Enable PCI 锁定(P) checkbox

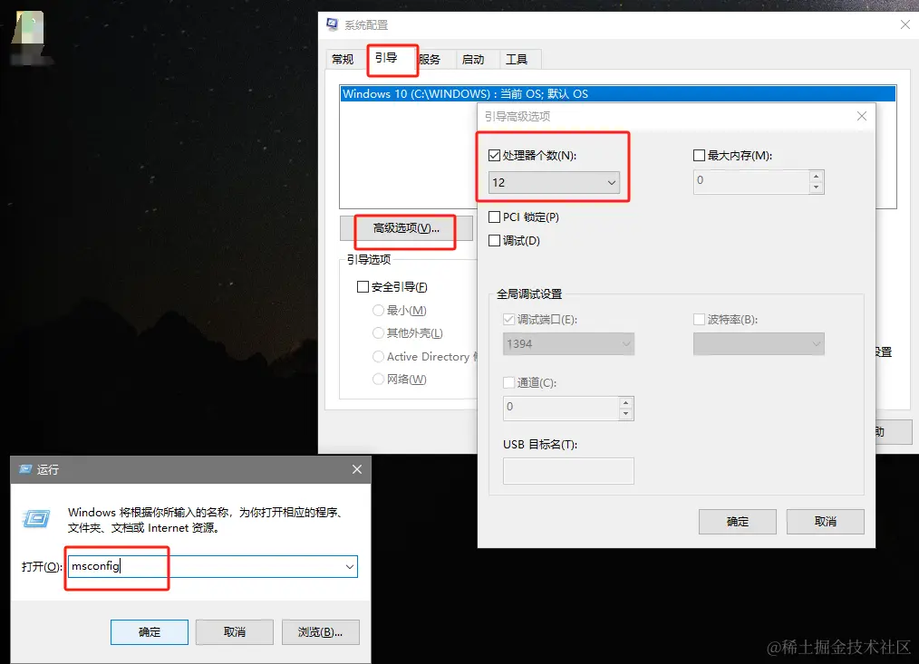[x=494, y=217]
